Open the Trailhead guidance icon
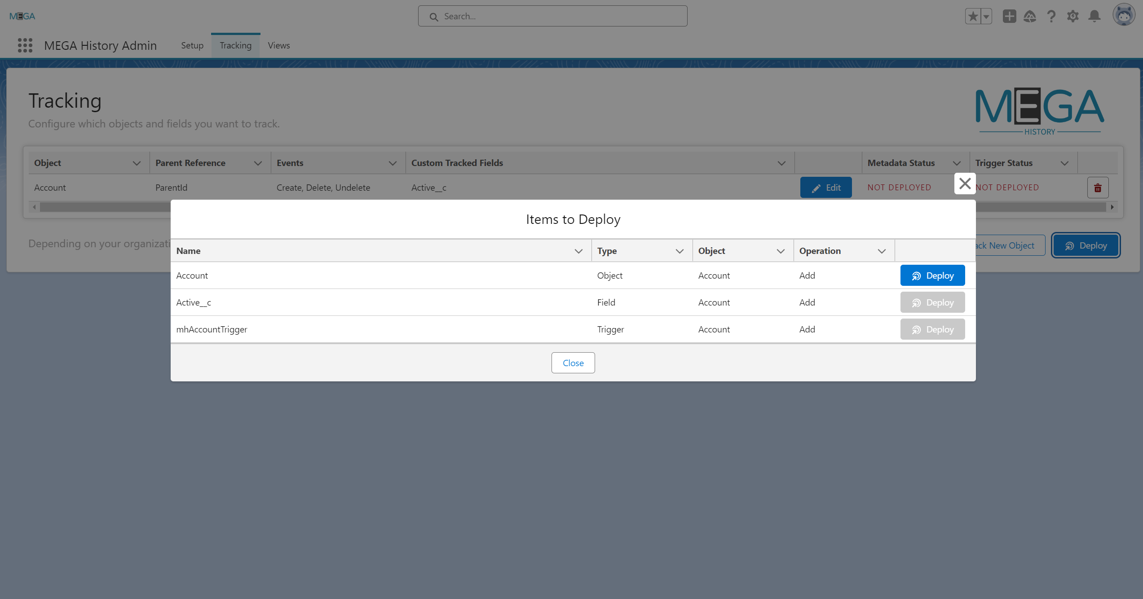 coord(1030,17)
